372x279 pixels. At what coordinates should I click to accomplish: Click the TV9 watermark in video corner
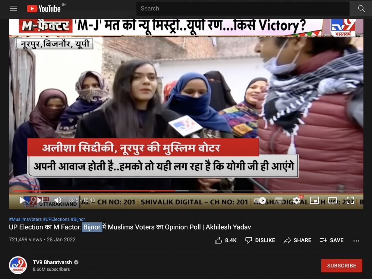click(343, 28)
